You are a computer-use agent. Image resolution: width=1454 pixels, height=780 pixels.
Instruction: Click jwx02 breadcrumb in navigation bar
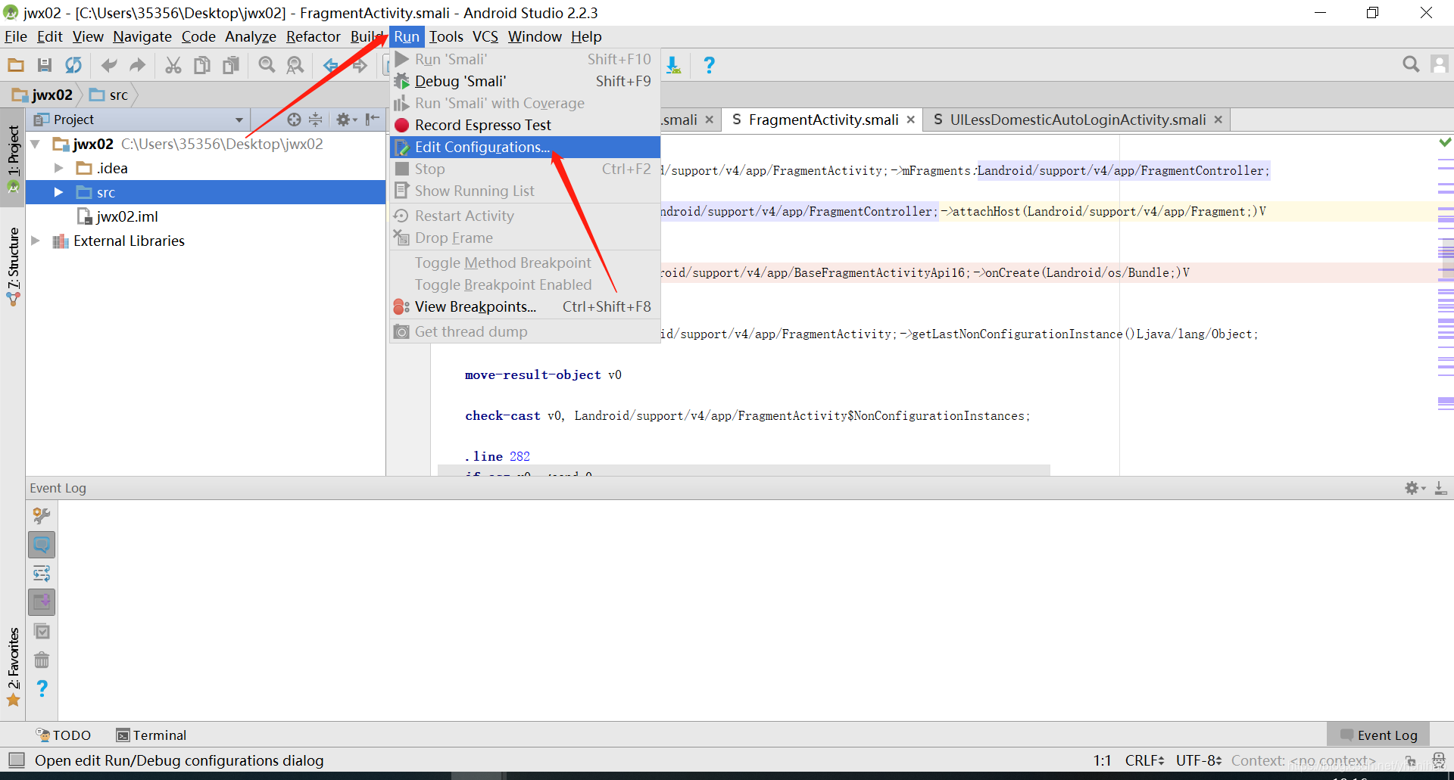pyautogui.click(x=43, y=95)
